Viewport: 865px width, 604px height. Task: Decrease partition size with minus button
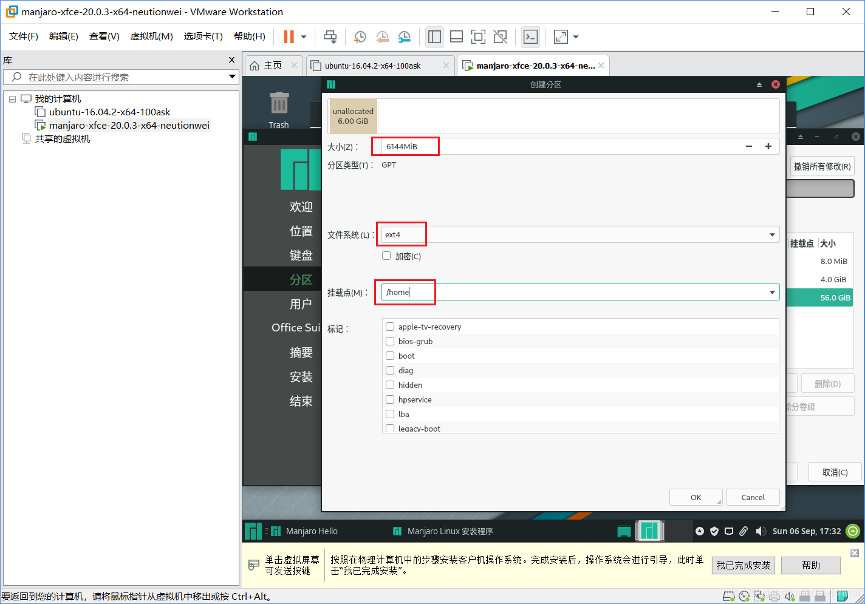tap(749, 146)
